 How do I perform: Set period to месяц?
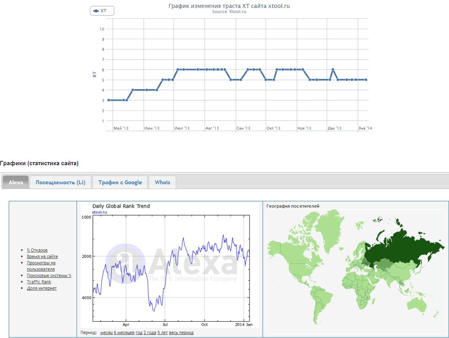(106, 332)
